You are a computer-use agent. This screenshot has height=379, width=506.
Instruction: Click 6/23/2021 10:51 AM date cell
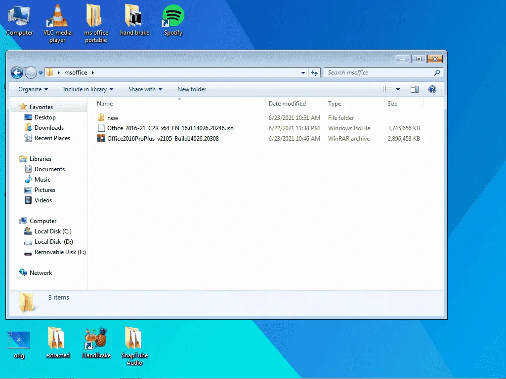[295, 117]
